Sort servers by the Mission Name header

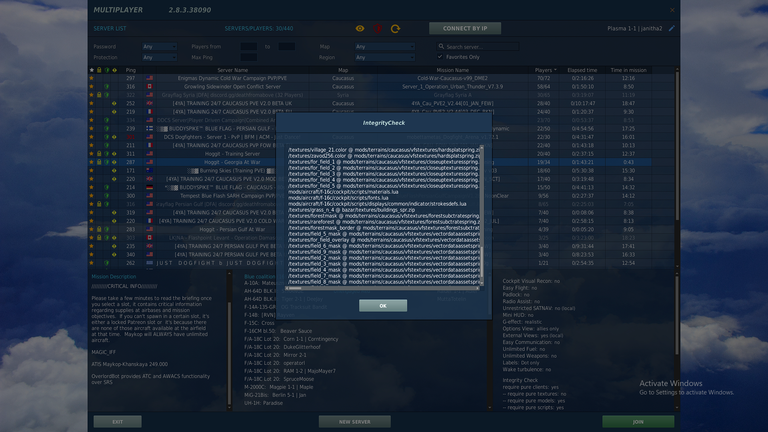pos(453,70)
